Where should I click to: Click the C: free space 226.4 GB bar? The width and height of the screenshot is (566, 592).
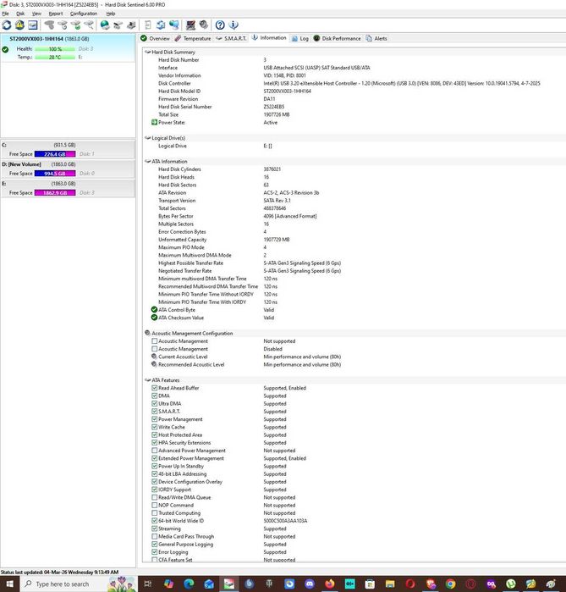[55, 154]
